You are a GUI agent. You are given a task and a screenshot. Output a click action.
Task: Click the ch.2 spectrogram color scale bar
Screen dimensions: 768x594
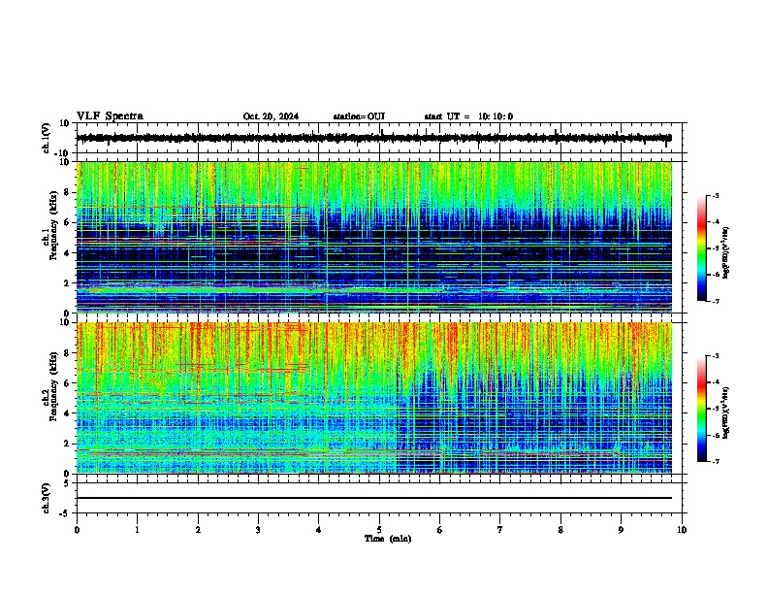coord(701,409)
